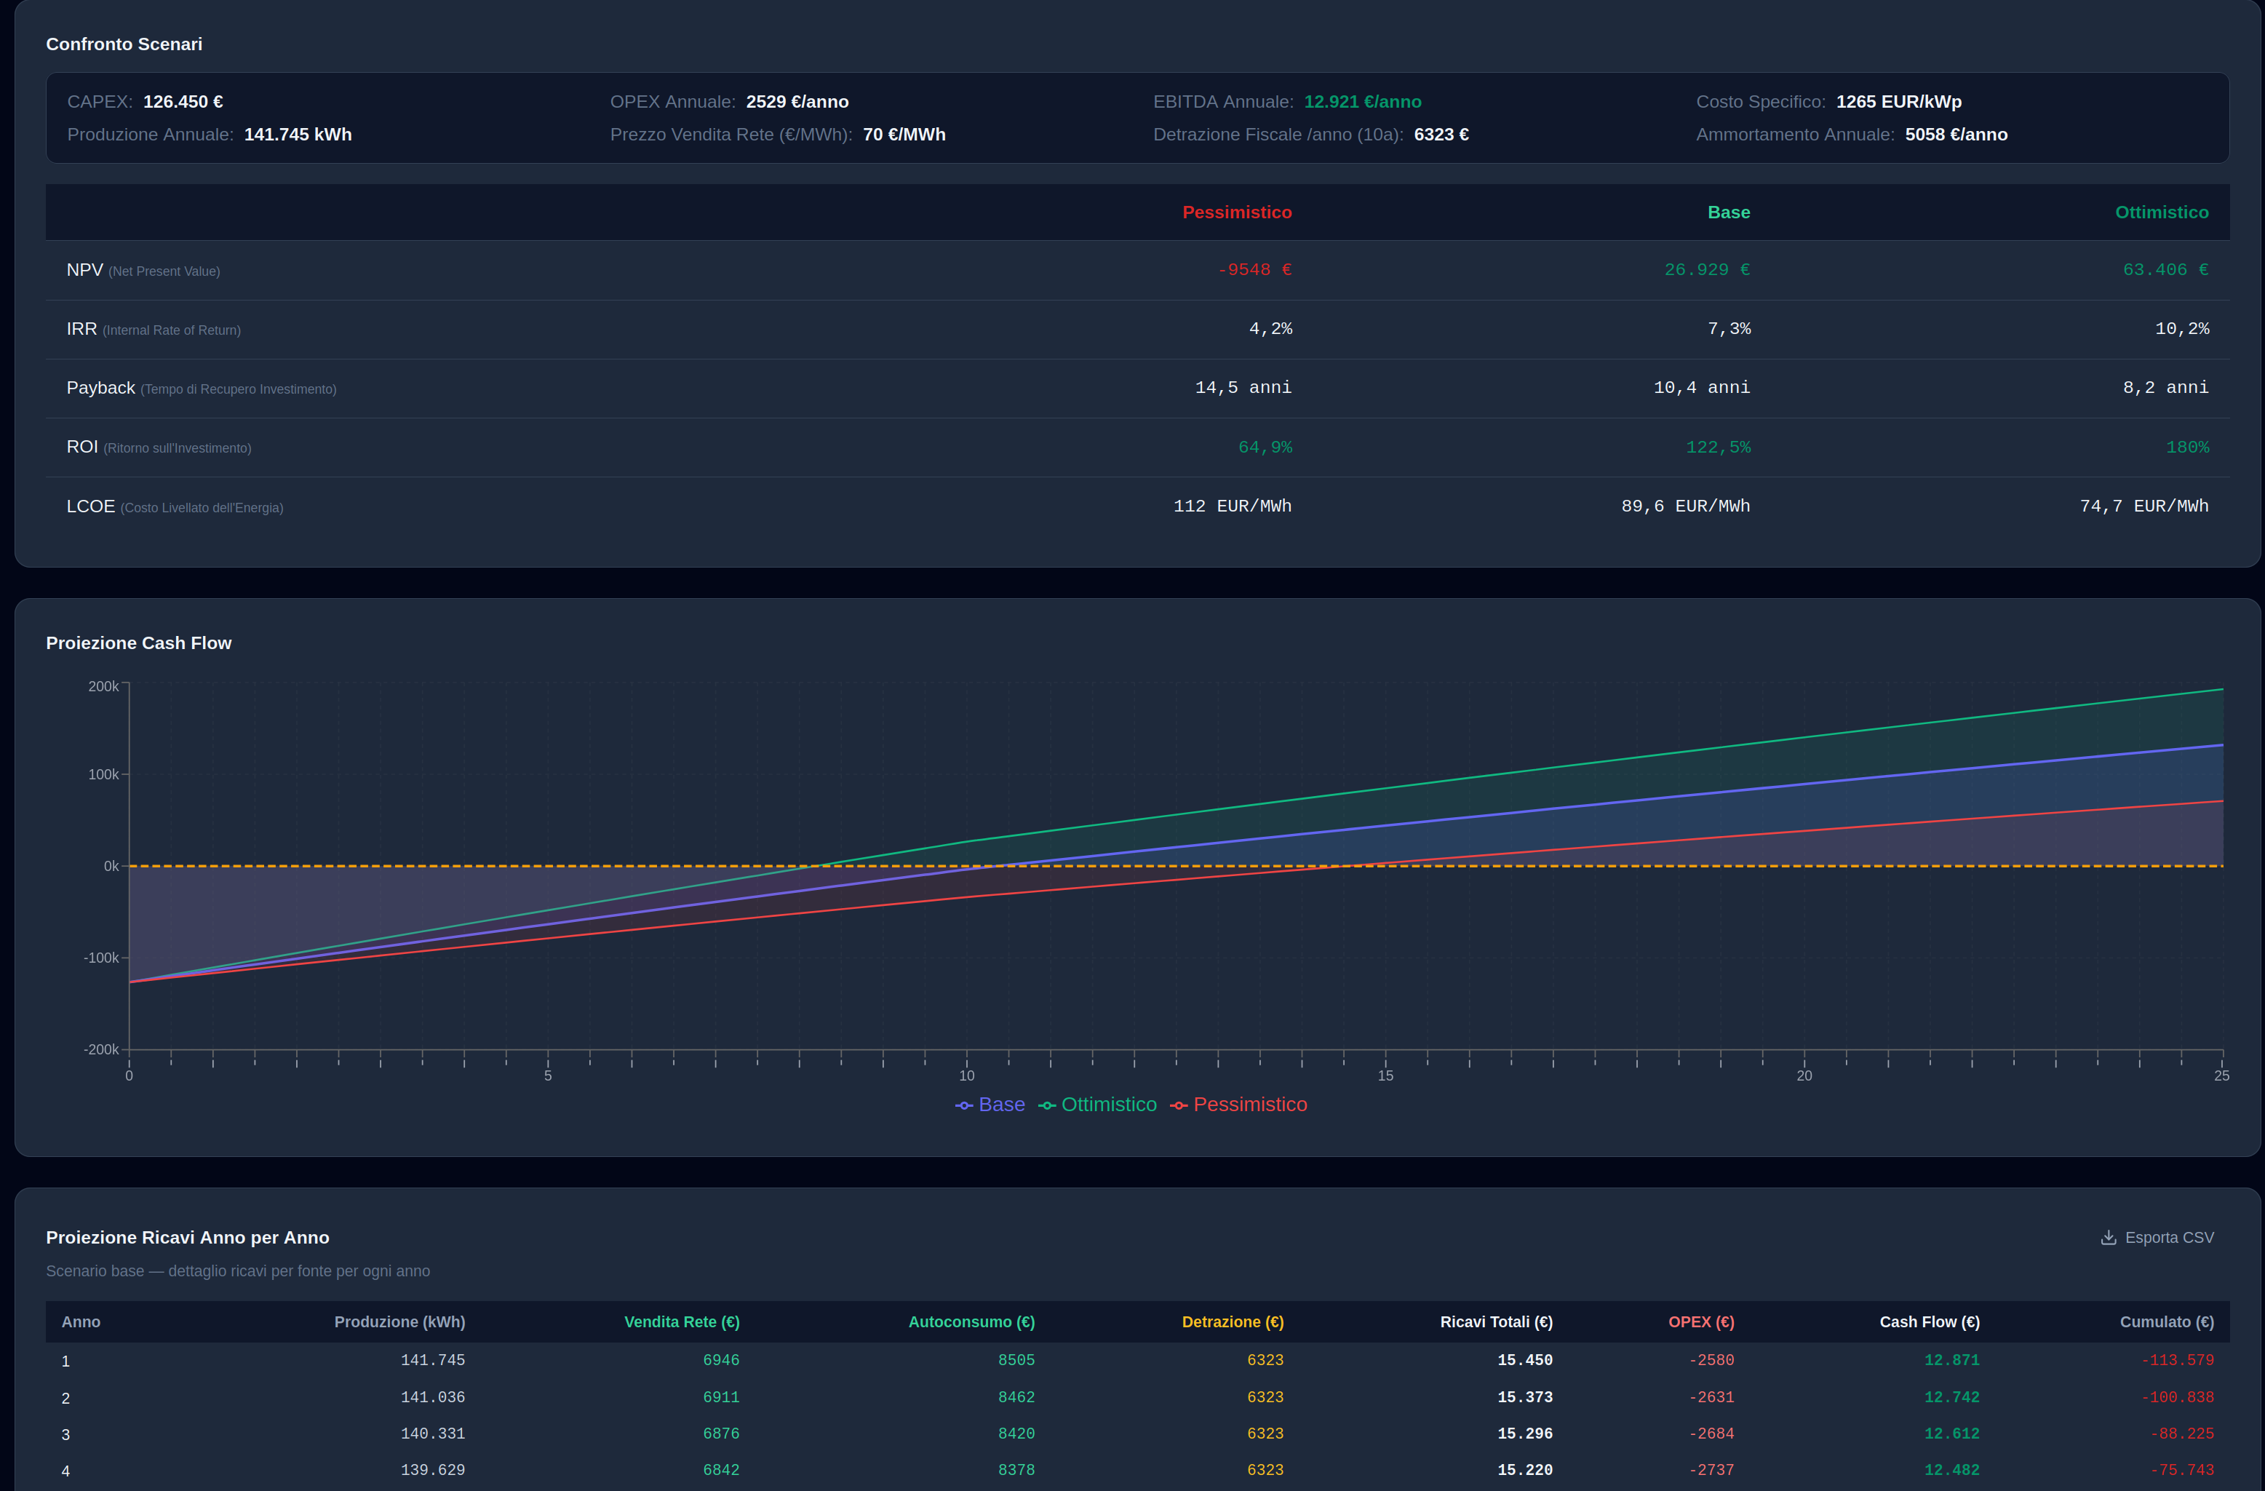
Task: Click the Vendita Rete (€) column header
Action: pos(682,1321)
